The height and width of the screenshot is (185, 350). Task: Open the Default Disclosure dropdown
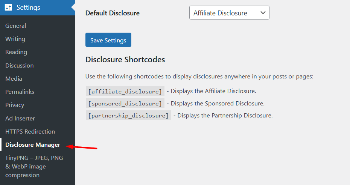pos(229,13)
